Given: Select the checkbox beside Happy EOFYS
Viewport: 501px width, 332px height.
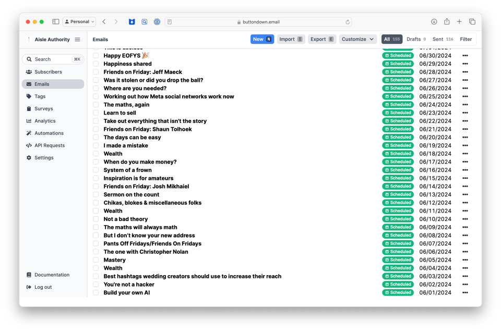Looking at the screenshot, I should pos(95,55).
